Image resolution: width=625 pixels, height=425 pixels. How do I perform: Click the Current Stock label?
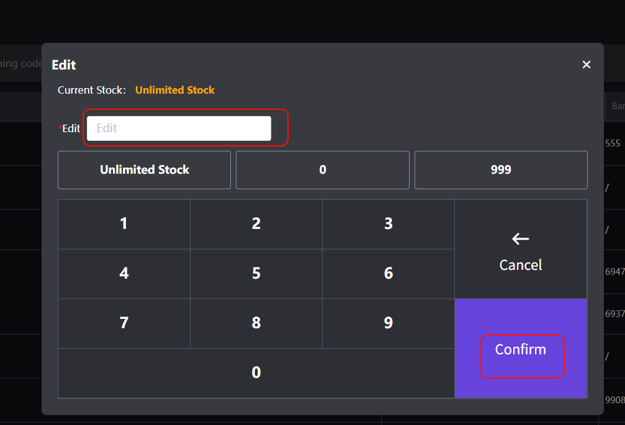pyautogui.click(x=92, y=90)
